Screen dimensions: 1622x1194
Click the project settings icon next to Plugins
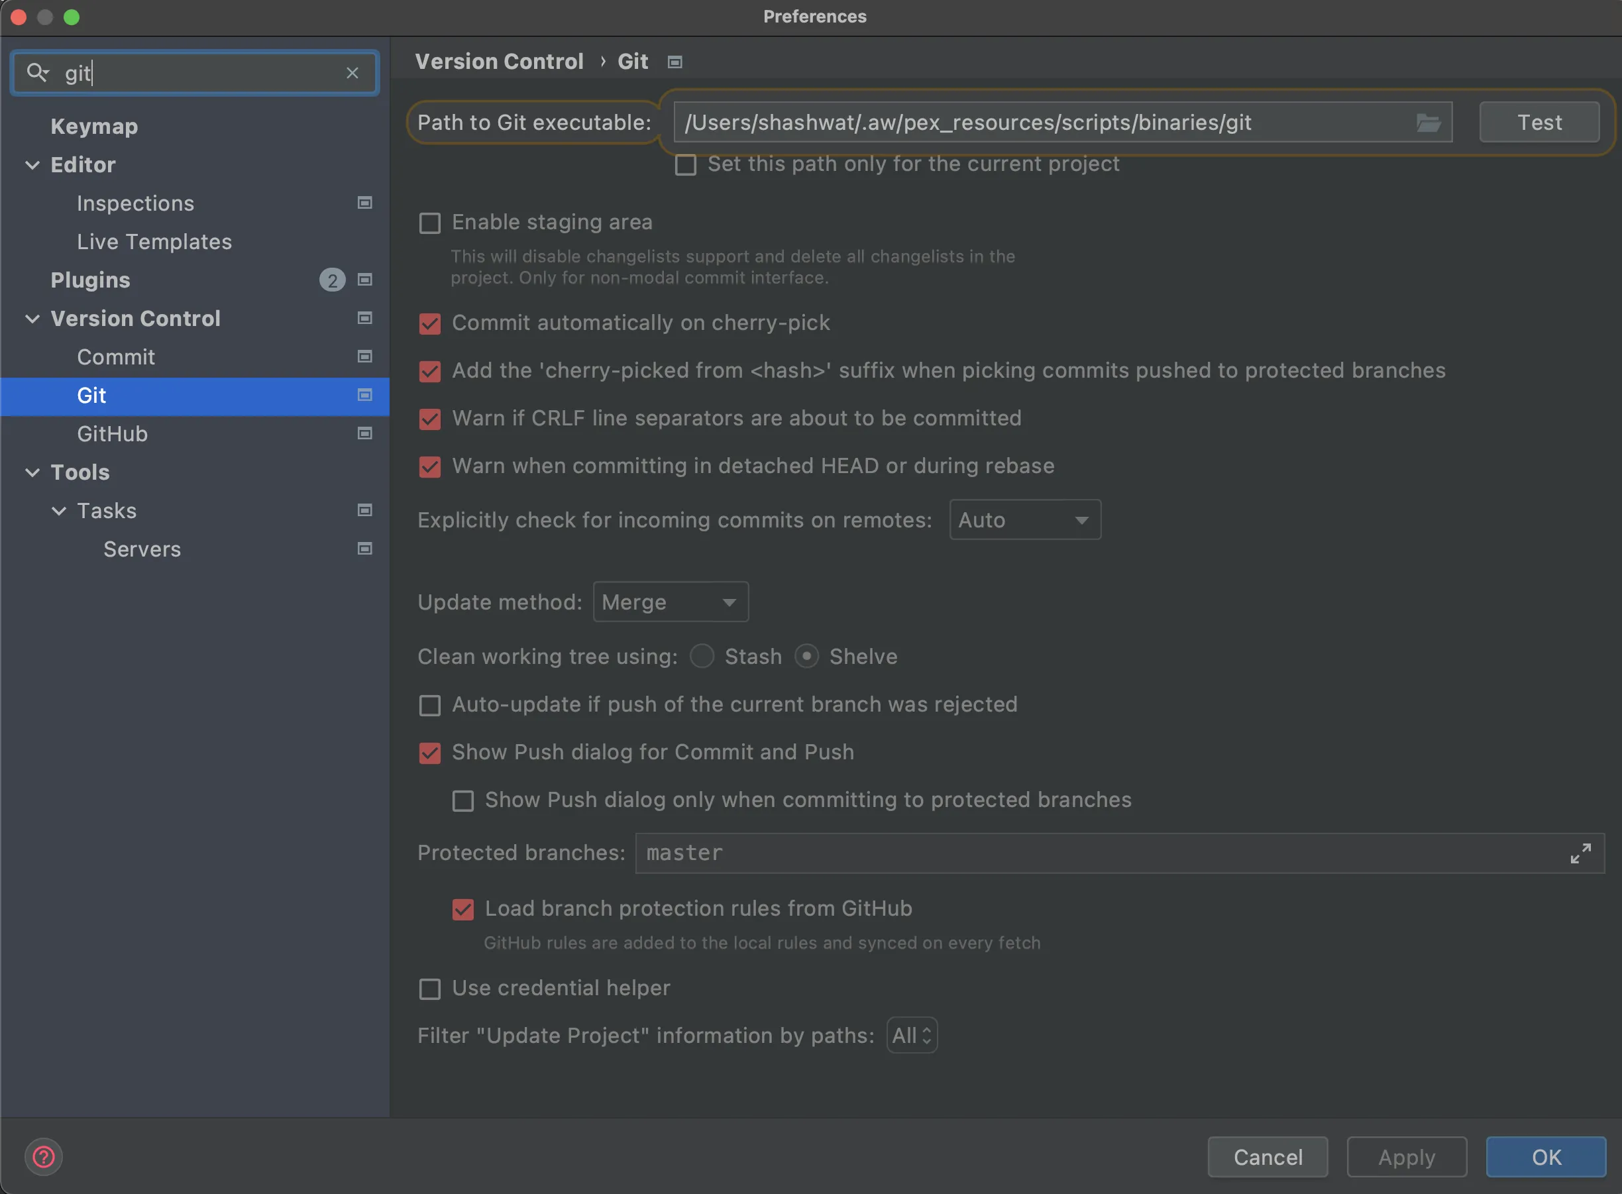pos(365,280)
